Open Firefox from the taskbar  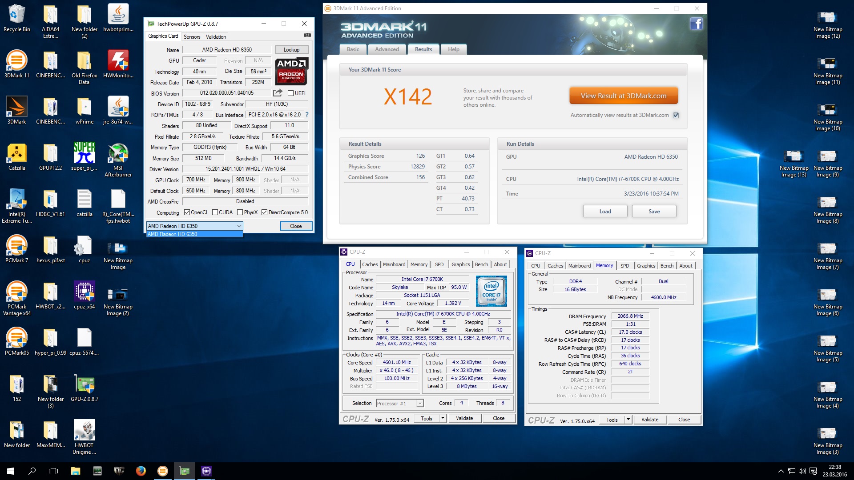point(141,471)
